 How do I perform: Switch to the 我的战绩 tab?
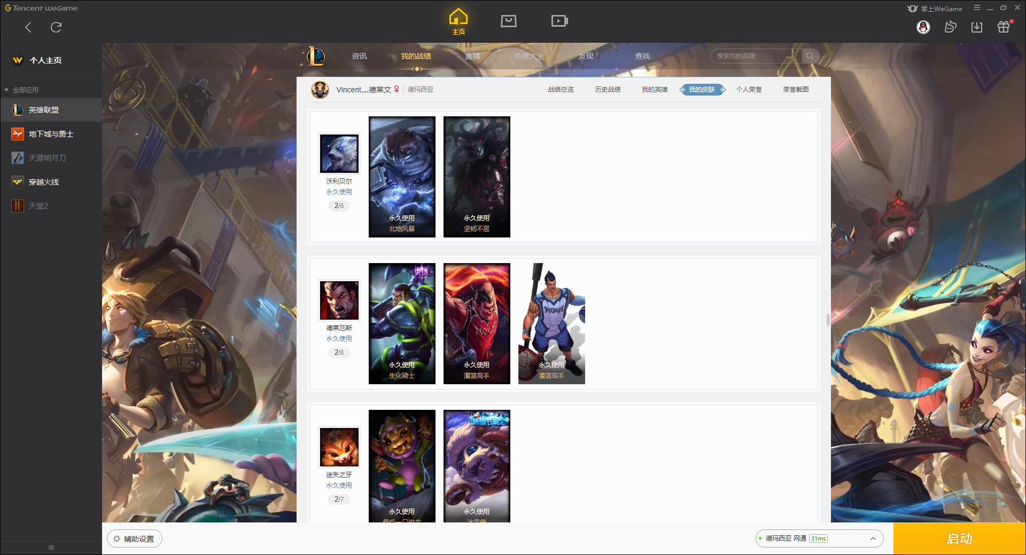point(416,56)
